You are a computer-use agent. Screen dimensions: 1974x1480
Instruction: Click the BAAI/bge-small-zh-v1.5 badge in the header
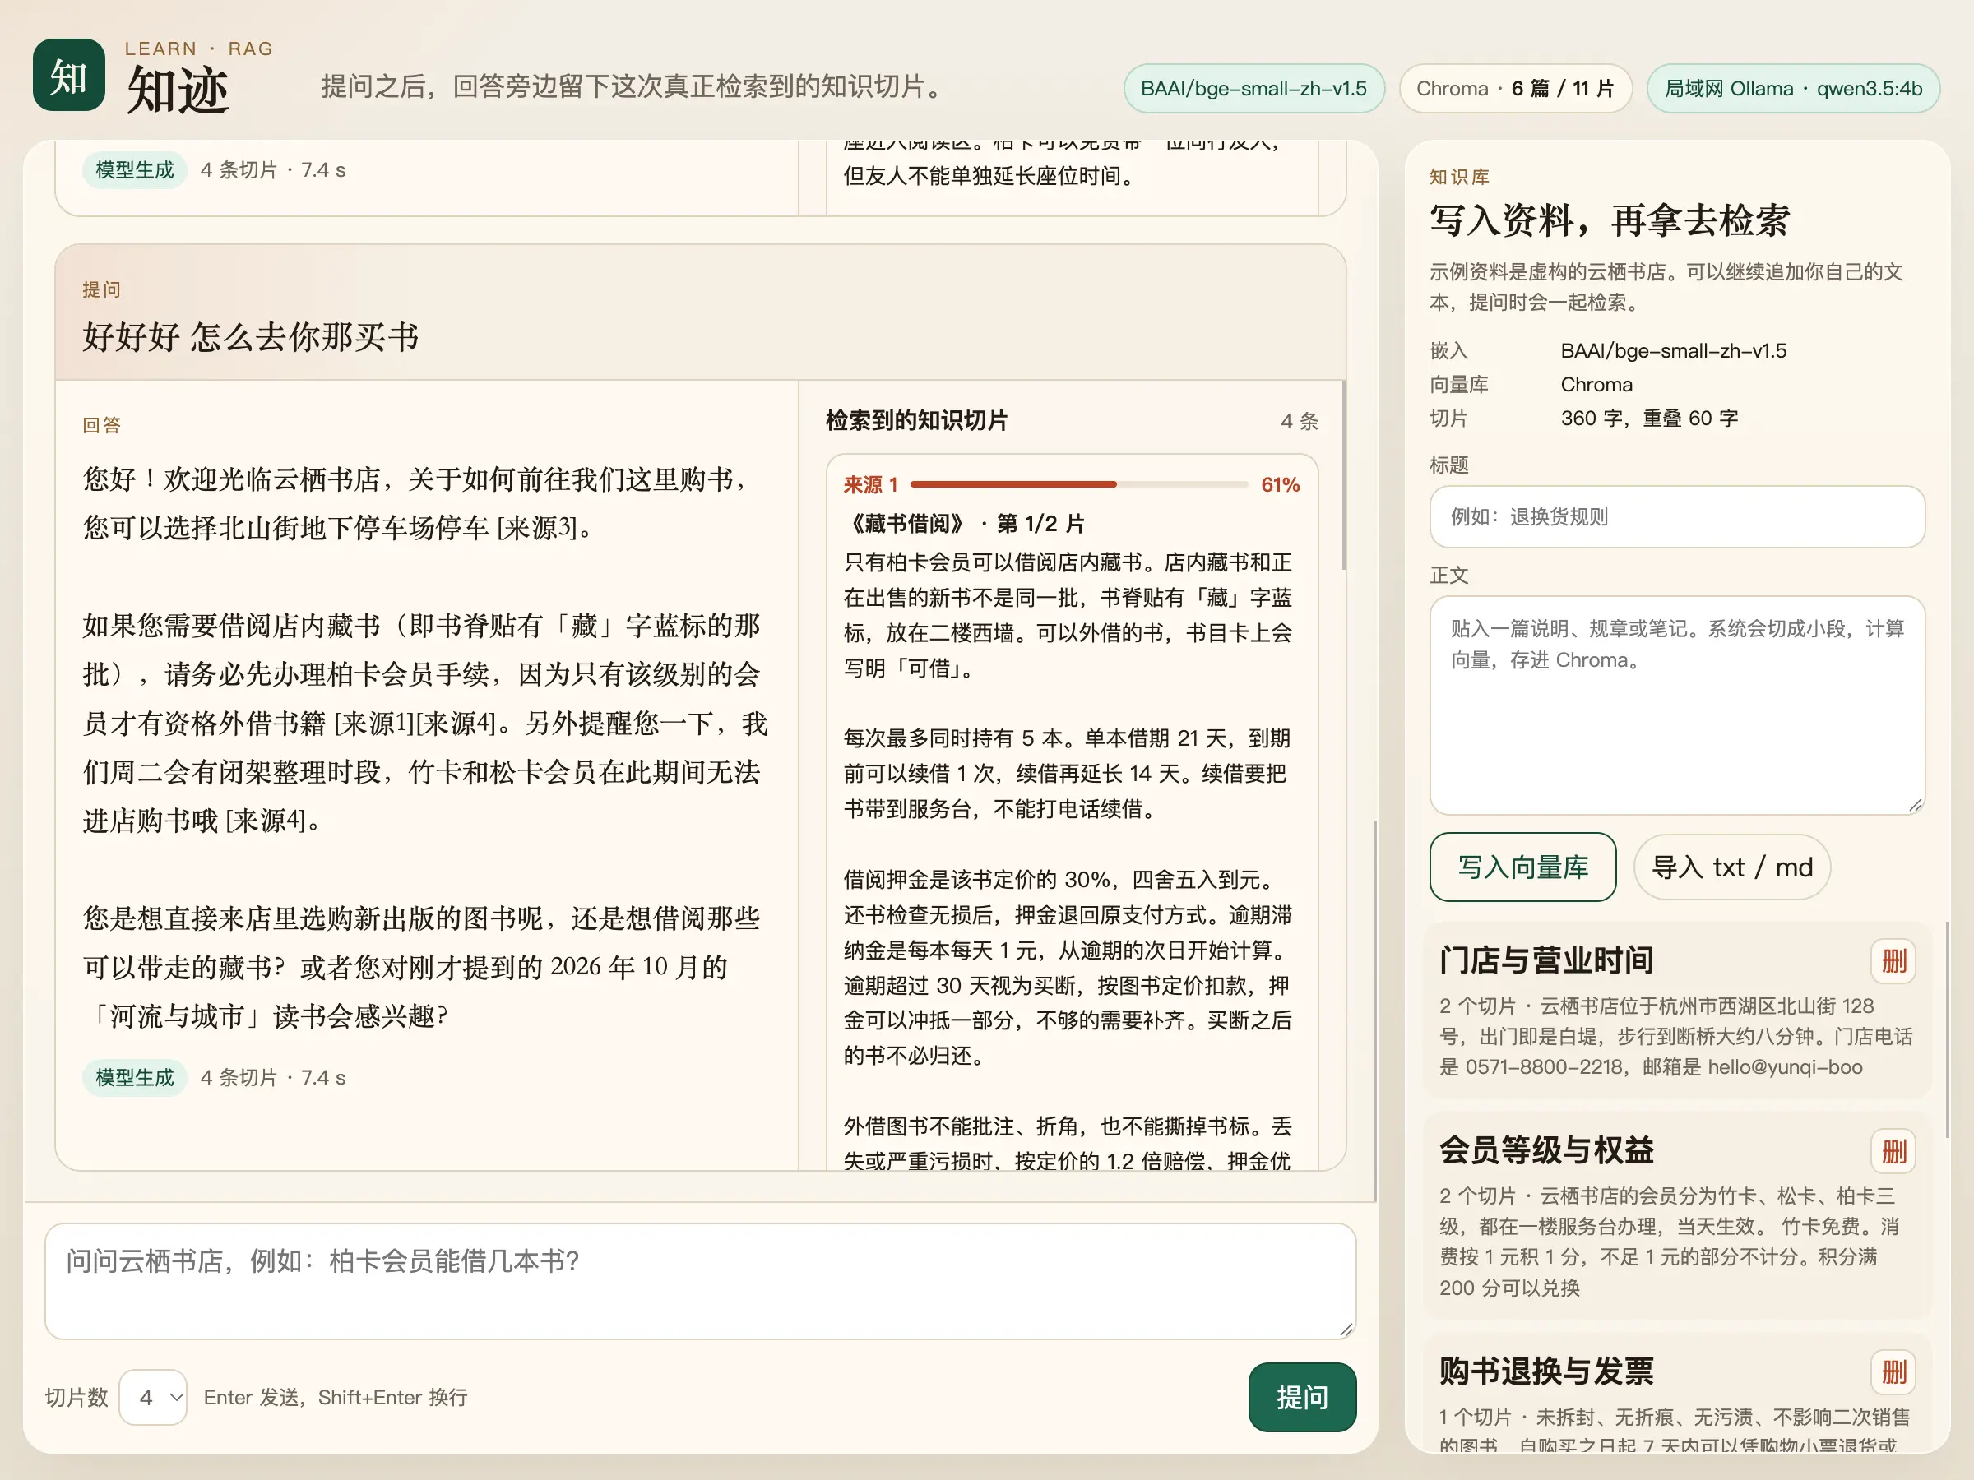1253,88
